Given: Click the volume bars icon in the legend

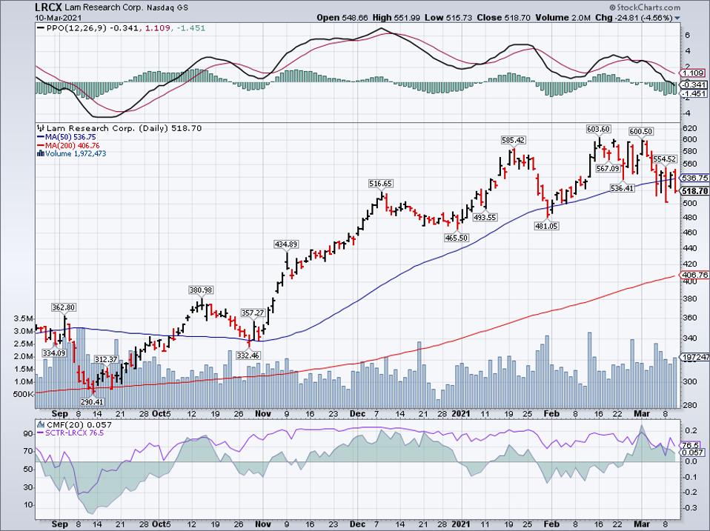Looking at the screenshot, I should [40, 154].
